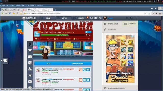Switch to workspace 1 in top bar
The image size is (163, 91).
pos(1,1)
